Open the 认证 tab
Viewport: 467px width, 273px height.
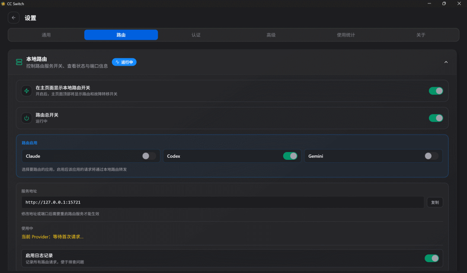[x=196, y=35]
